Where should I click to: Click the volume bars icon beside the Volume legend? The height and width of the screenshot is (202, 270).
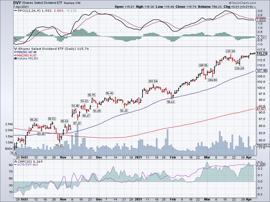point(15,59)
